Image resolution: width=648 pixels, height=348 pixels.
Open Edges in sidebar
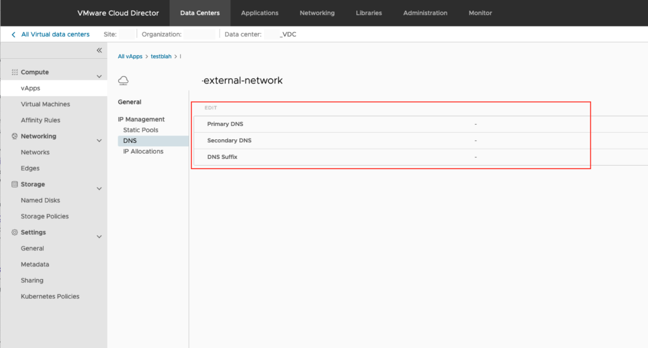coord(30,168)
